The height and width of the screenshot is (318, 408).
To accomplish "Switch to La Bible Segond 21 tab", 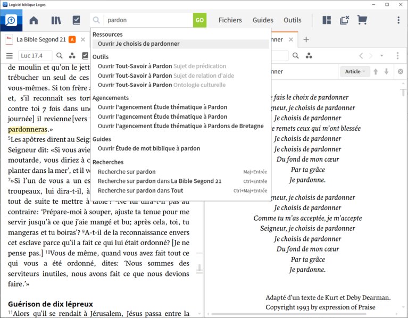I will [41, 39].
